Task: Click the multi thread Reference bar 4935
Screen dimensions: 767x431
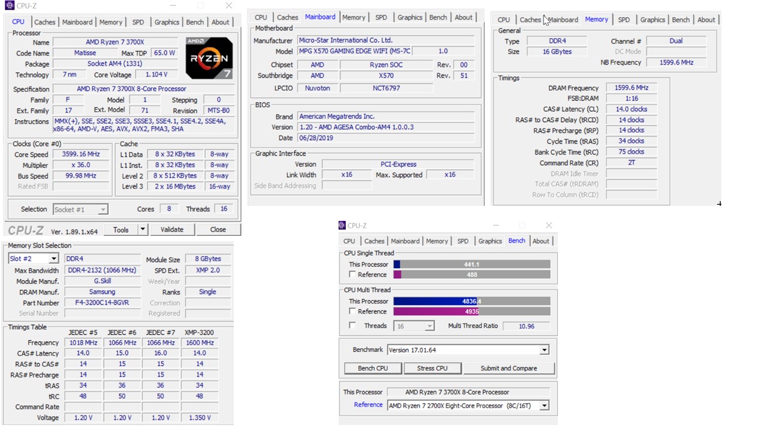Action: (472, 312)
